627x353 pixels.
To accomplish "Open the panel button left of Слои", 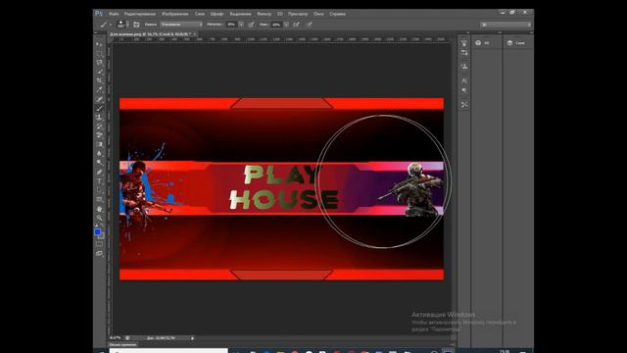I will coord(483,43).
